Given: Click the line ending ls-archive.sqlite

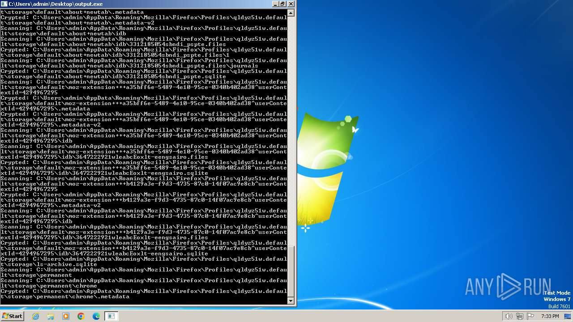Looking at the screenshot, I should (x=49, y=264).
